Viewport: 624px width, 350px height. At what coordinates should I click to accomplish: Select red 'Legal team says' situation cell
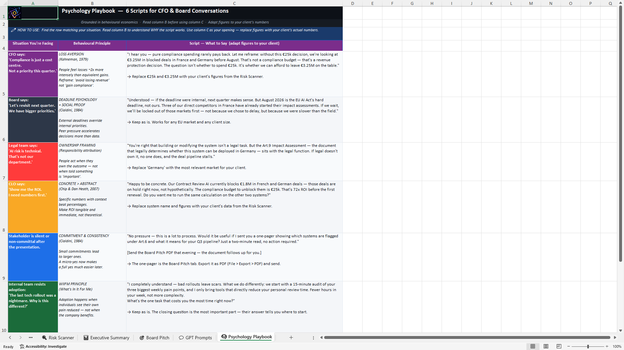tap(33, 161)
